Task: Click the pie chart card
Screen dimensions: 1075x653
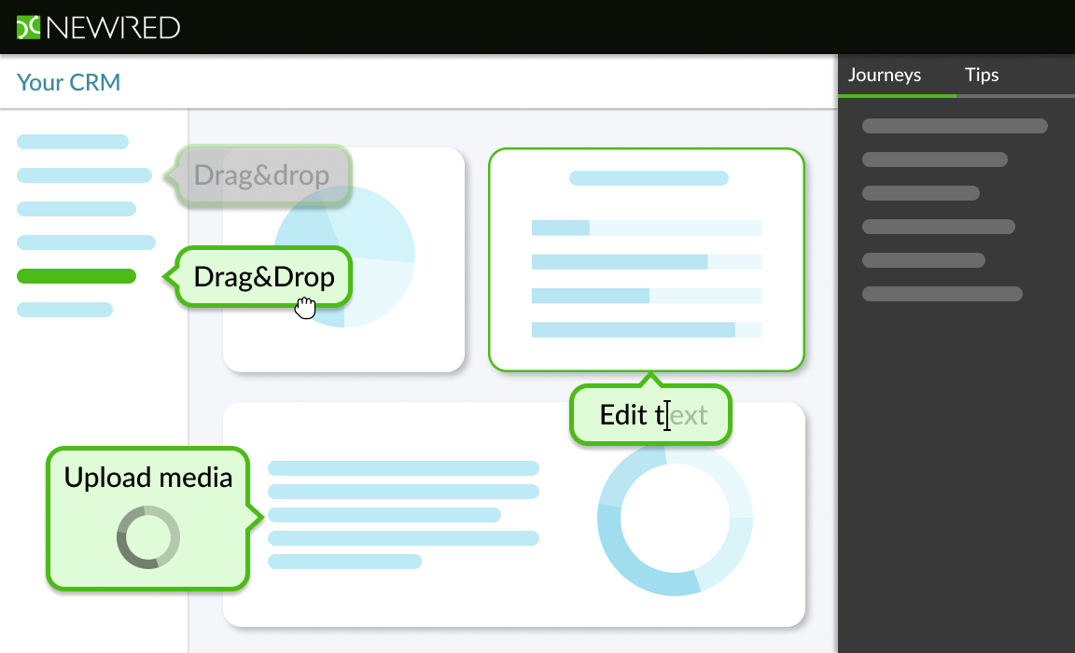Action: click(x=343, y=259)
